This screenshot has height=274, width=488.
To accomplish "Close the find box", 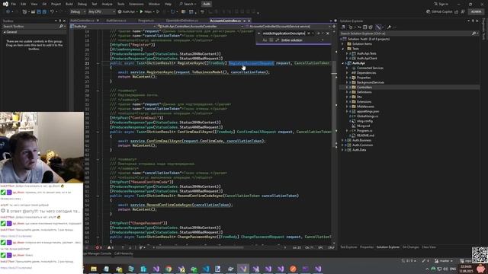I will 328,33.
